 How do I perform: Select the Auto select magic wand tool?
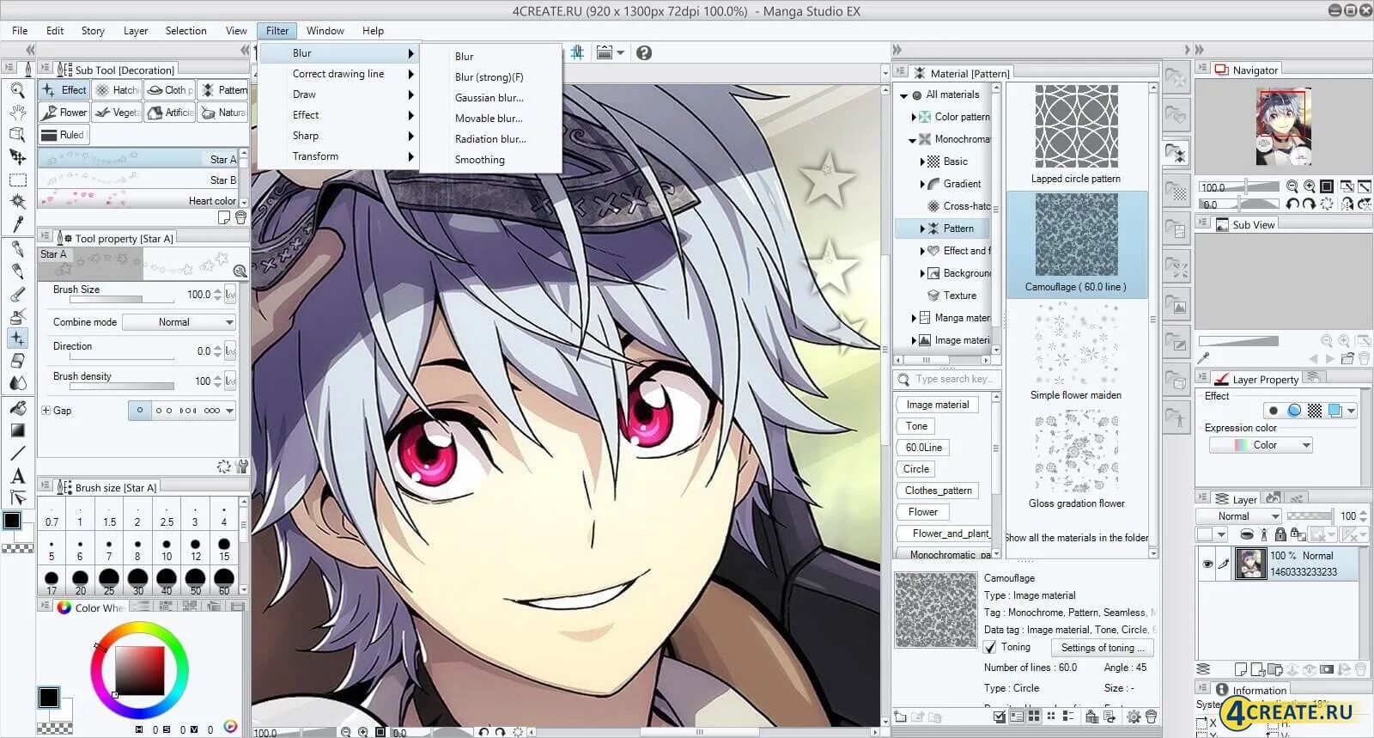pyautogui.click(x=17, y=202)
